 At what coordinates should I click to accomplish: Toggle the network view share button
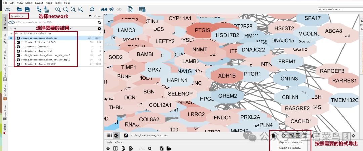tap(116, 135)
